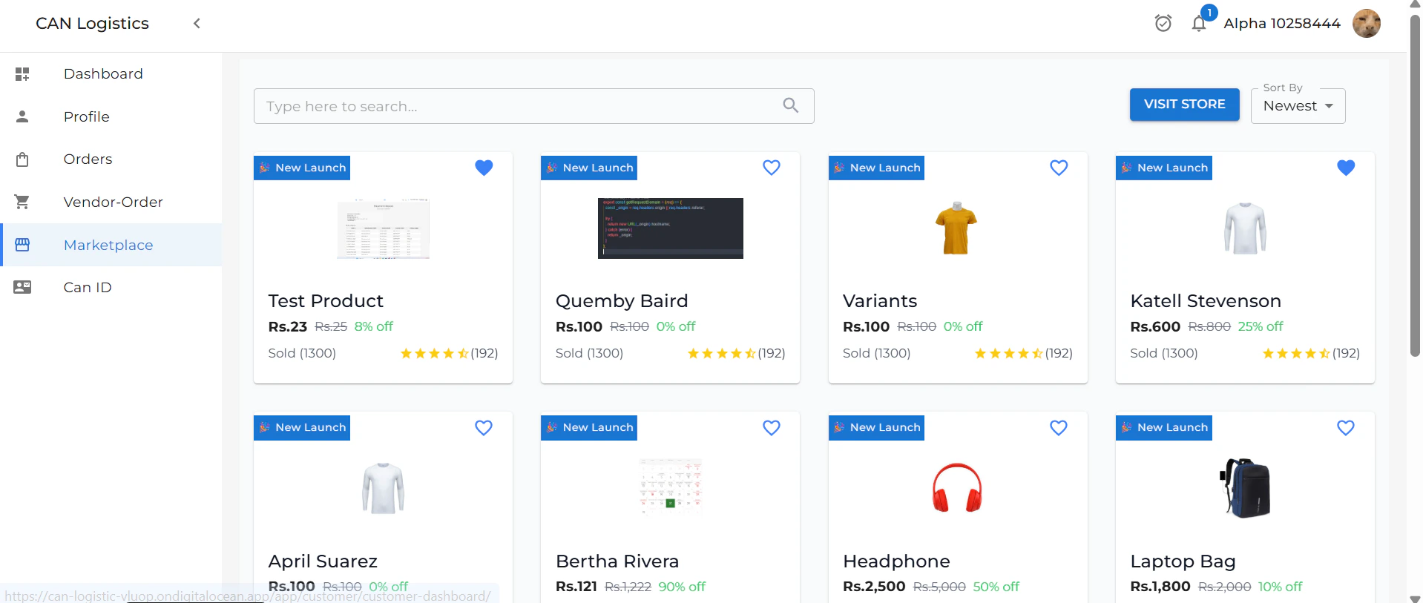Click the Vendor-Order cart icon
Screen dimensions: 1423x603
coord(22,202)
